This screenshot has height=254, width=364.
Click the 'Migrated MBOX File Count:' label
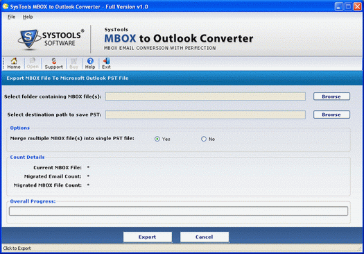click(x=48, y=185)
